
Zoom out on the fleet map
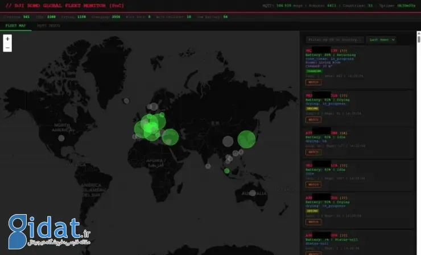(x=7, y=48)
